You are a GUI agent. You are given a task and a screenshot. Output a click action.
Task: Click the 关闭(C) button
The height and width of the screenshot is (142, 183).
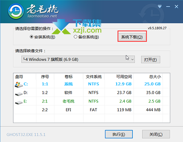156,134
